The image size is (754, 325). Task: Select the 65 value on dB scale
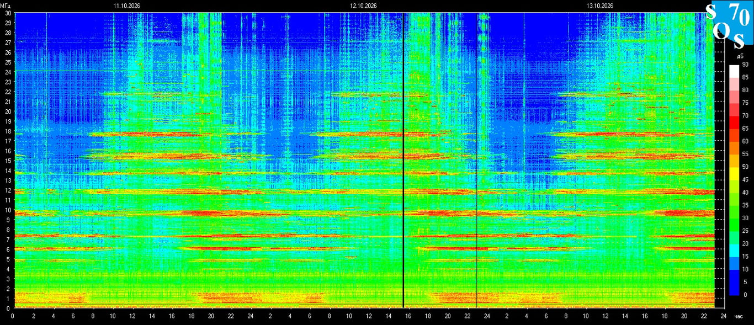pos(745,129)
